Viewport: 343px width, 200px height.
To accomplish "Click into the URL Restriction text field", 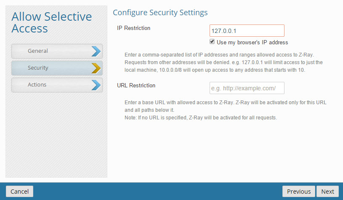I will [x=247, y=88].
